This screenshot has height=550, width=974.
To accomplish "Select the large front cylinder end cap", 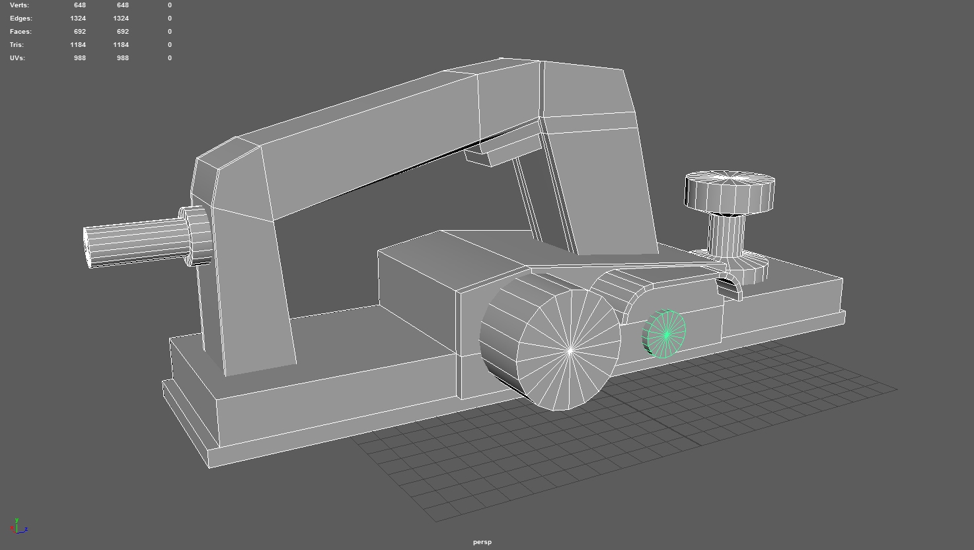I will 570,350.
